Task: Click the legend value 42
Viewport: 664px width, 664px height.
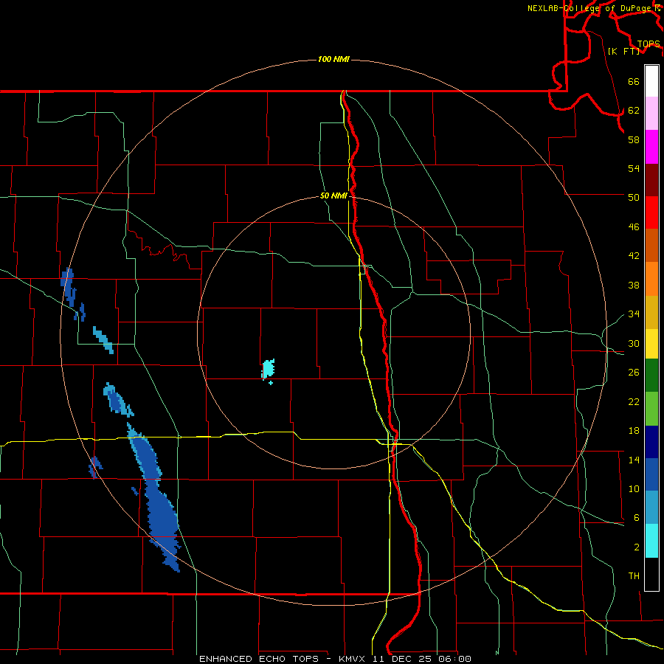Action: click(634, 256)
